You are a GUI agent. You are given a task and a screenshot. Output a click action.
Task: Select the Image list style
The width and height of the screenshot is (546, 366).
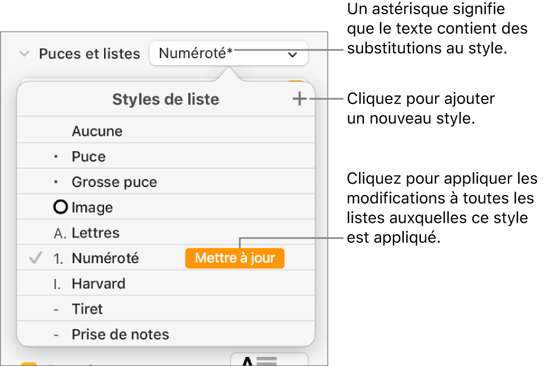click(x=166, y=207)
